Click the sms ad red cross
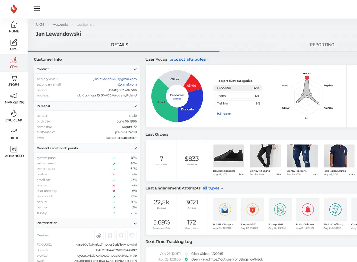The width and height of the screenshot is (357, 262). coord(114,186)
